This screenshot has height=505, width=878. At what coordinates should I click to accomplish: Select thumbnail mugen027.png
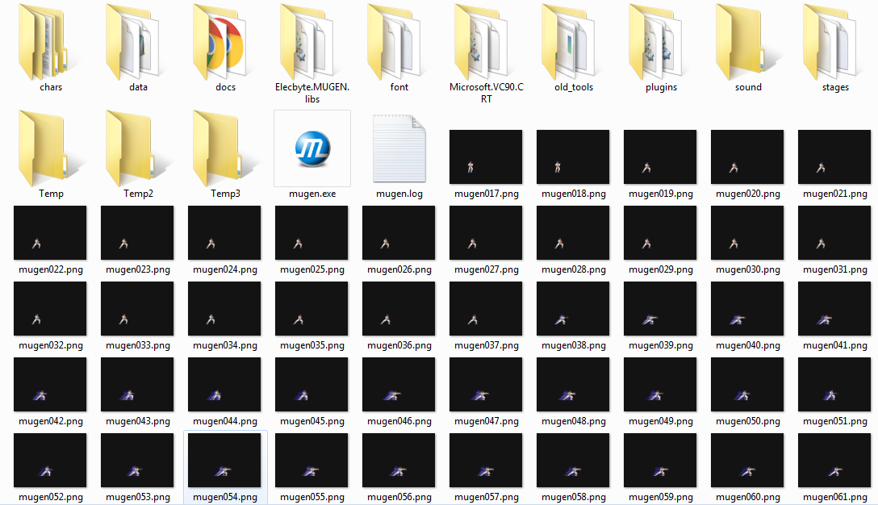coord(486,233)
